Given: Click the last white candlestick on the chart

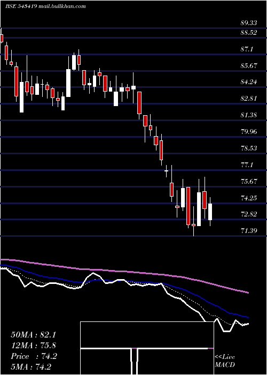Looking at the screenshot, I should 210,212.
